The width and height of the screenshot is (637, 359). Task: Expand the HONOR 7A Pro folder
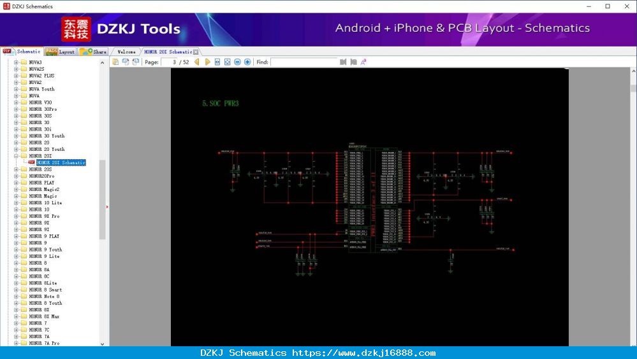point(16,343)
